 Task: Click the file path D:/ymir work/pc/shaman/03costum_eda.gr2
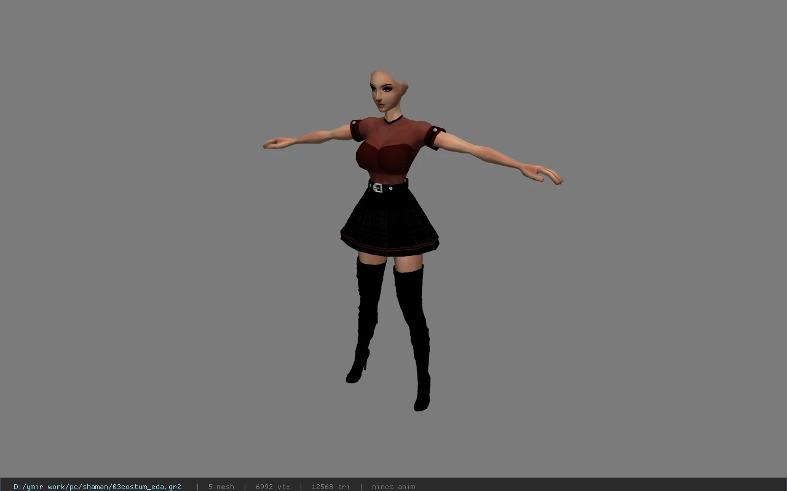(97, 487)
